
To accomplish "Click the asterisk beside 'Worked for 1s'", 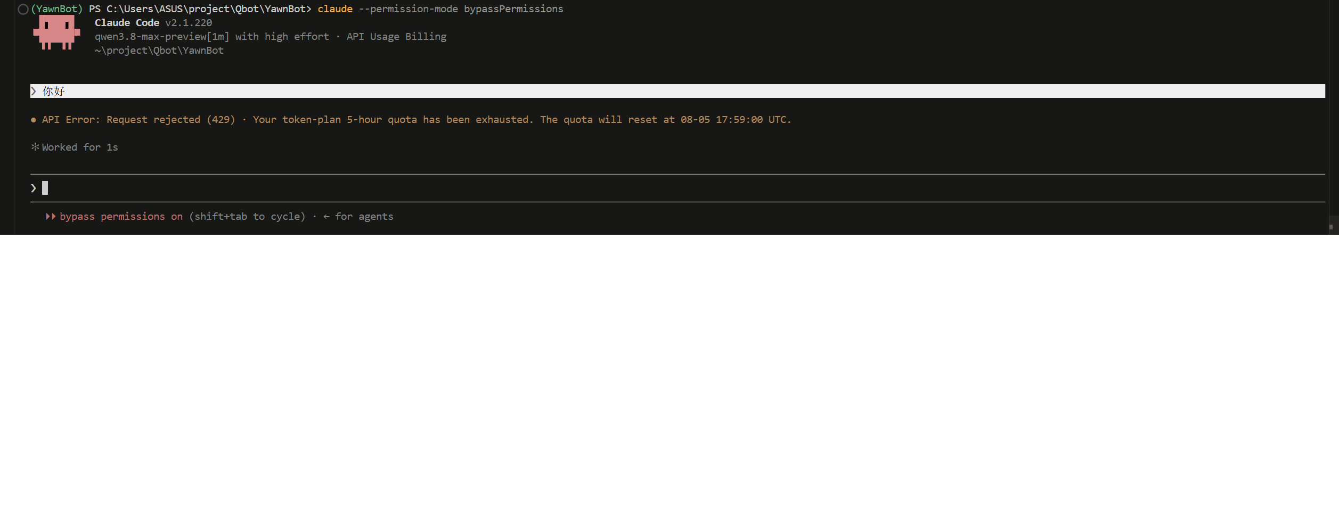I will (35, 147).
